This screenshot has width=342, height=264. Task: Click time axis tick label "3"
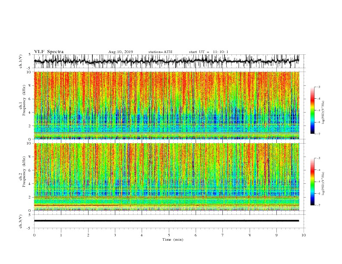point(115,235)
